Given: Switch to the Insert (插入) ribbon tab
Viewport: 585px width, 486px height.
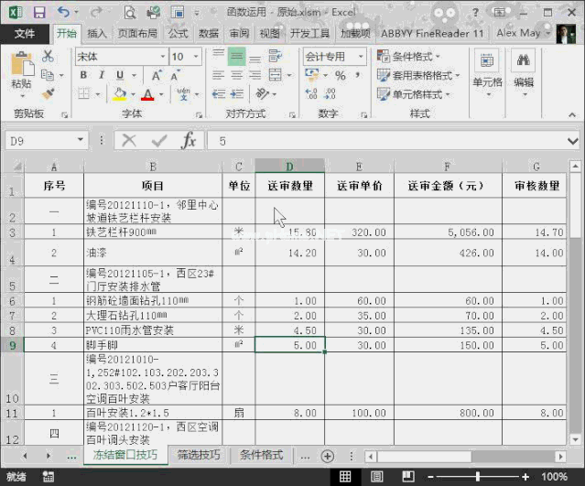Looking at the screenshot, I should point(97,34).
